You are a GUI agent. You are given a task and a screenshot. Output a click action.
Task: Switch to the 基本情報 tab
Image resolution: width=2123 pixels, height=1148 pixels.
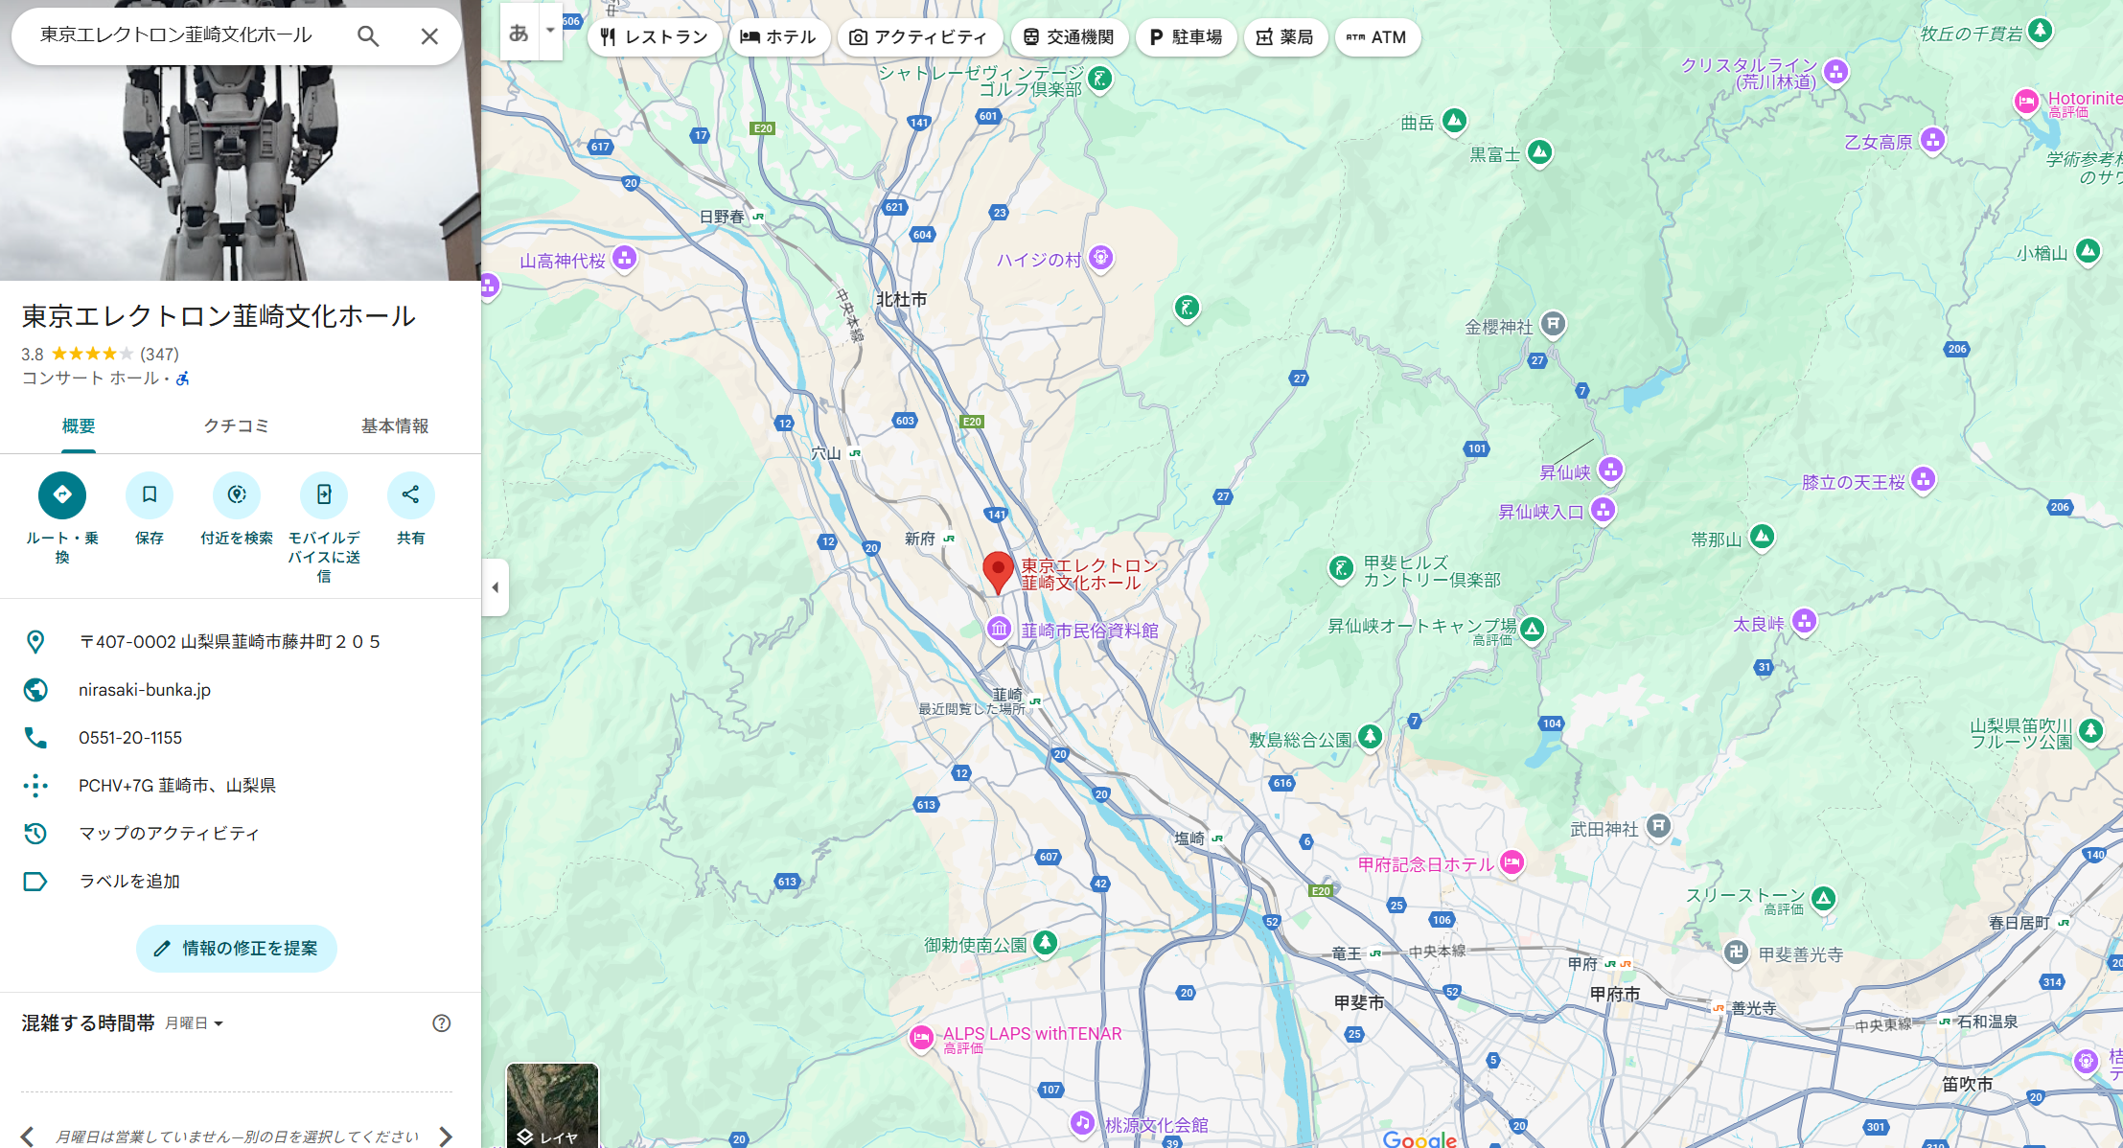point(395,426)
